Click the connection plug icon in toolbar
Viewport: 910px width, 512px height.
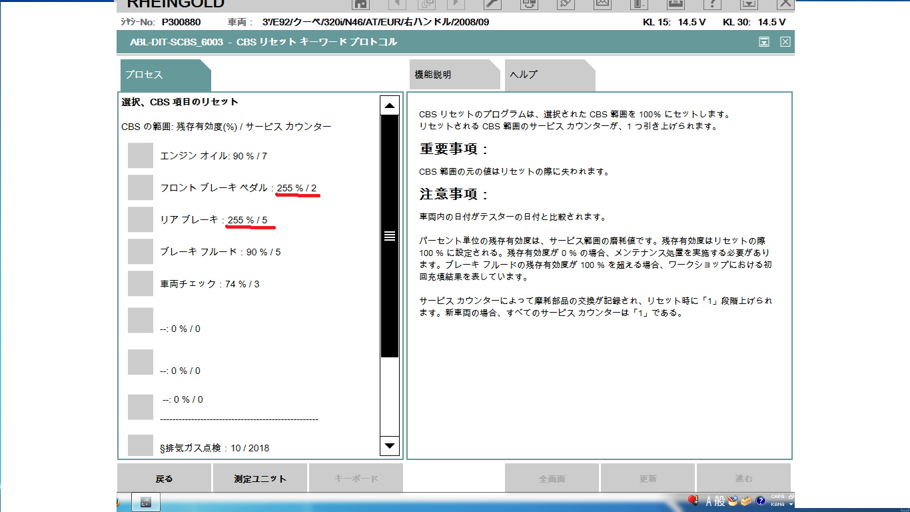[x=566, y=4]
